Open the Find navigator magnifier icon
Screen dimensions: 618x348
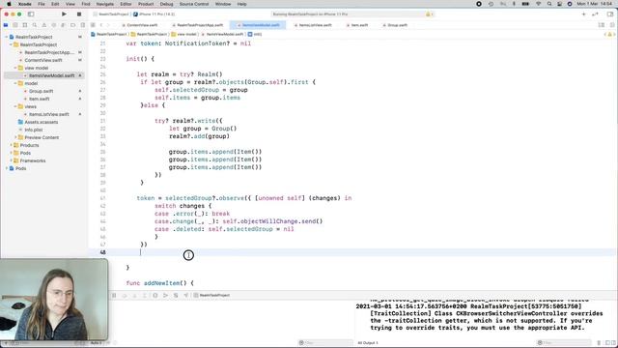click(x=35, y=25)
